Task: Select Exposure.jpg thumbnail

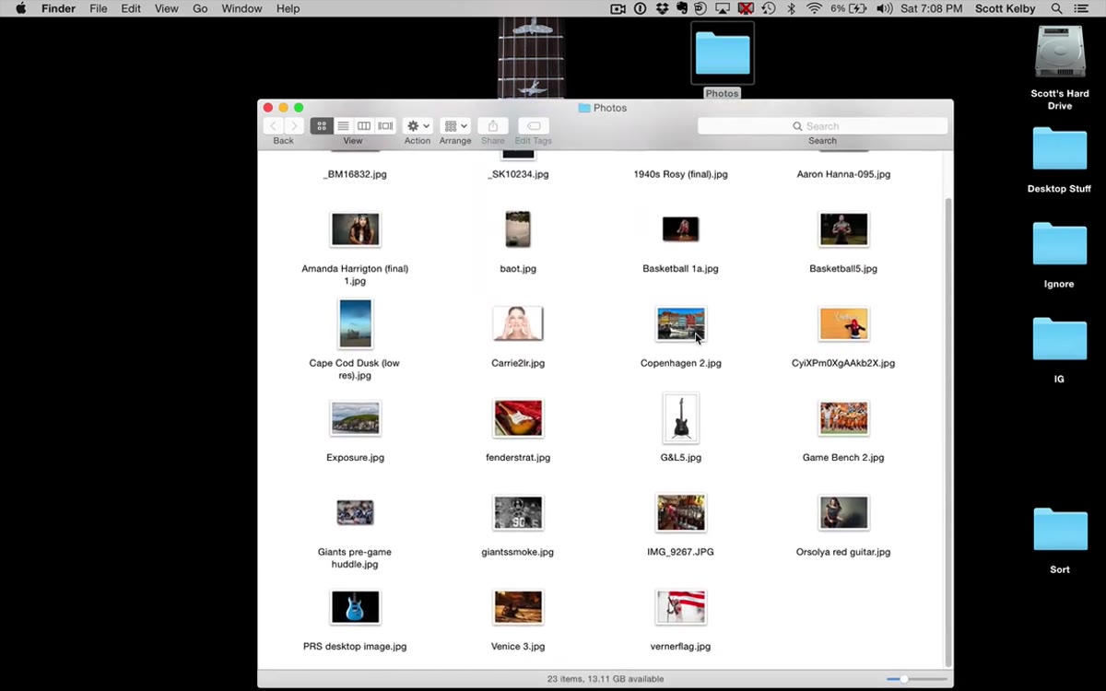Action: point(356,418)
